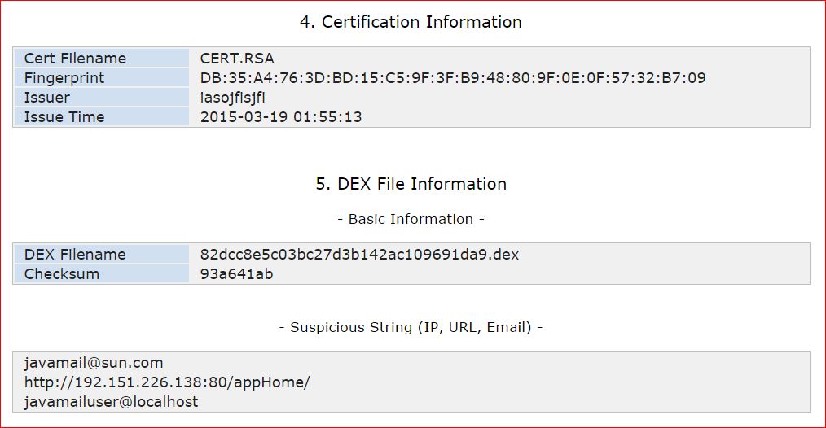Click the '- Basic Information -' subheading
The width and height of the screenshot is (826, 428).
(411, 219)
